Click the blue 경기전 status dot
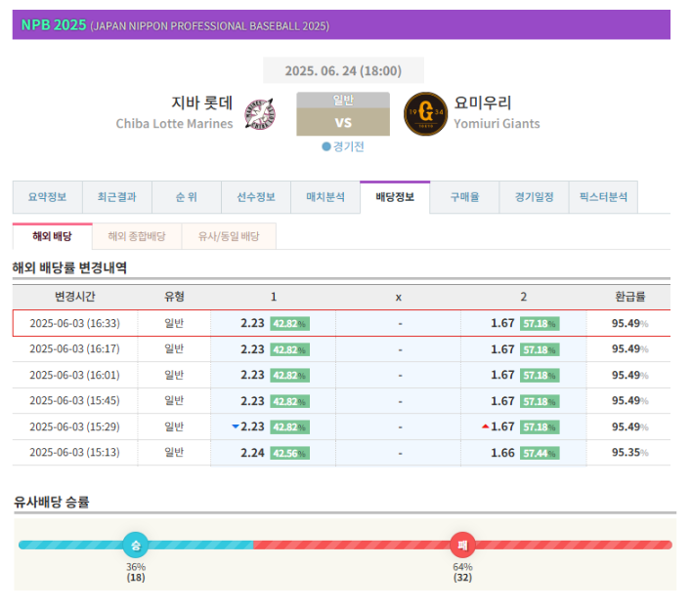The width and height of the screenshot is (692, 608). click(326, 146)
